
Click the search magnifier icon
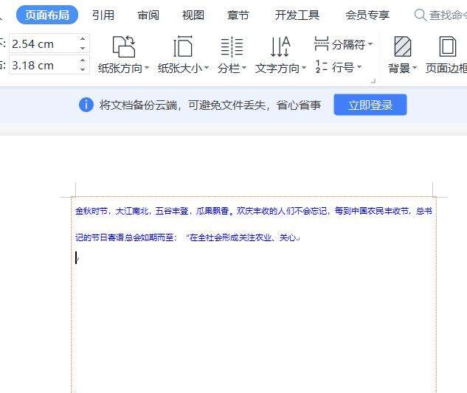pos(421,15)
